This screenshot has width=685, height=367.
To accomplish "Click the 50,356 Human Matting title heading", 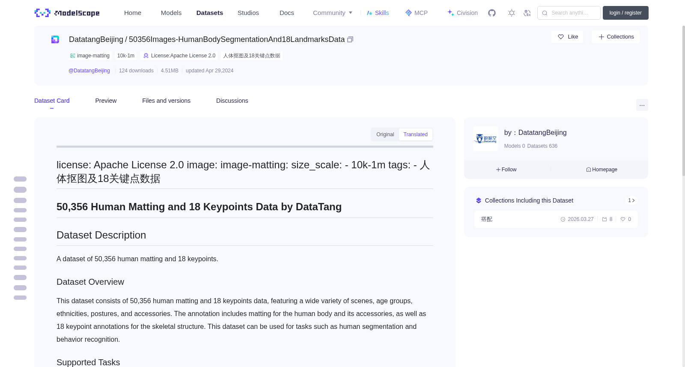I will 199,207.
